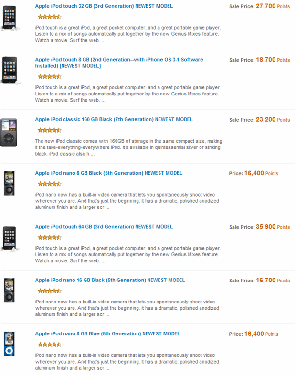Click rating stars for iPod nano 8 GB Black
The width and height of the screenshot is (296, 375).
tap(50, 184)
